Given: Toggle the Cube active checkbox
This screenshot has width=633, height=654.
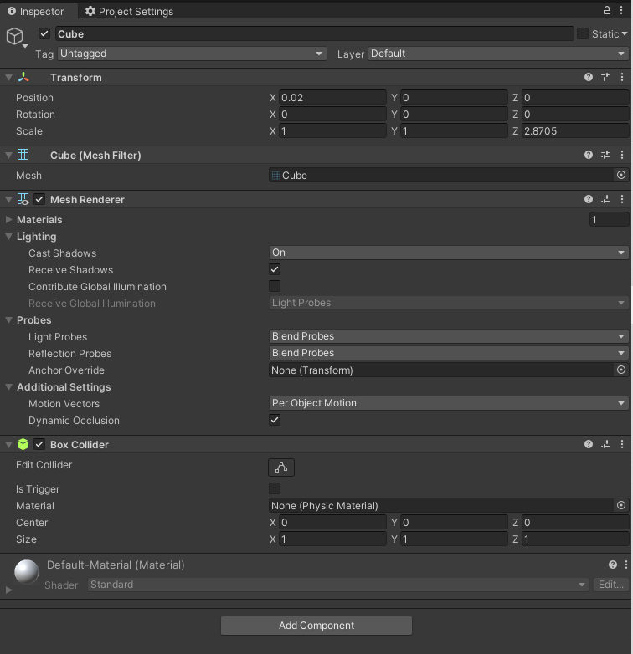Looking at the screenshot, I should (44, 33).
